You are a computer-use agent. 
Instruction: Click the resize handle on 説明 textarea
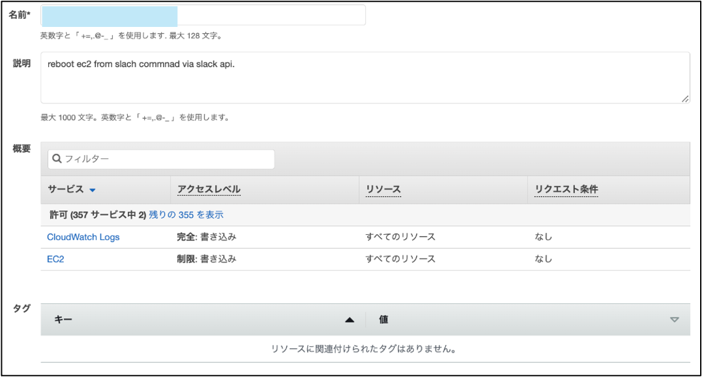point(684,98)
